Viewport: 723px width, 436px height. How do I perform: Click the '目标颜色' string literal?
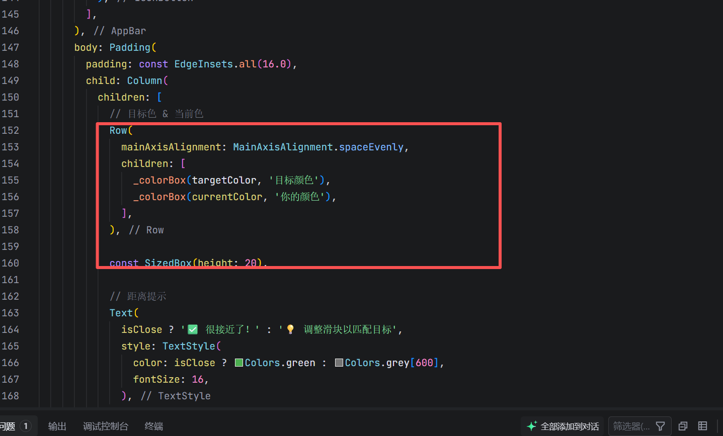tap(294, 180)
